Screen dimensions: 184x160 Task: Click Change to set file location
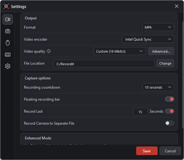pos(165,63)
